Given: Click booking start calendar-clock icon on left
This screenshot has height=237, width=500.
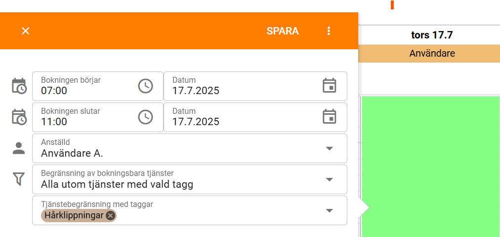Looking at the screenshot, I should click(19, 86).
